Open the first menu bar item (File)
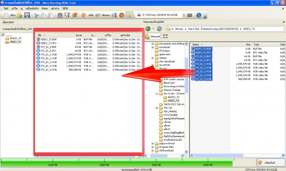286x171 pixels. [x=6, y=8]
